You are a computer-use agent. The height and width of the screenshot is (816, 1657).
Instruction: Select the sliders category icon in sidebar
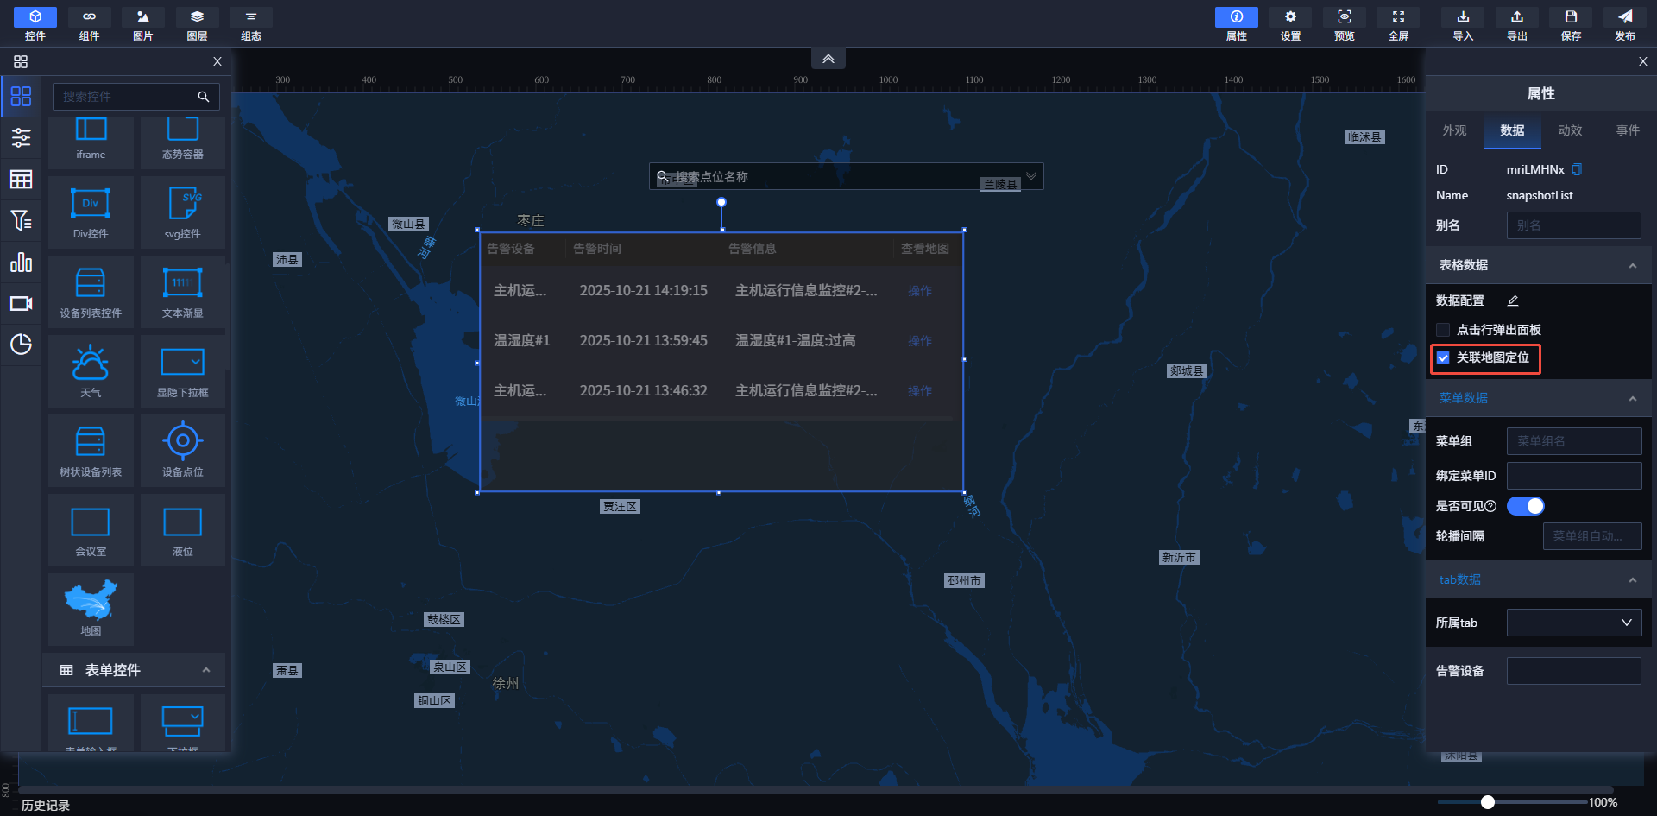coord(21,137)
